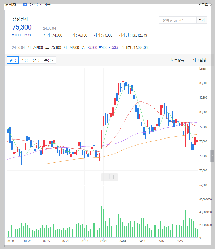Select the 일봉 tab
Viewport: 215px width, 249px height.
tap(13, 60)
